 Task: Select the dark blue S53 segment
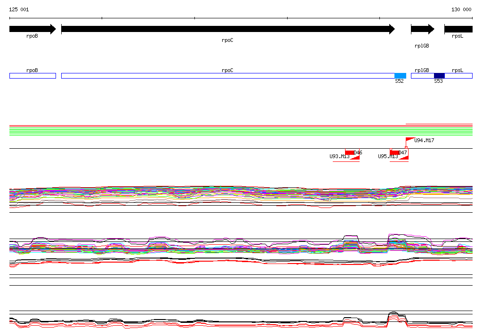[x=439, y=76]
